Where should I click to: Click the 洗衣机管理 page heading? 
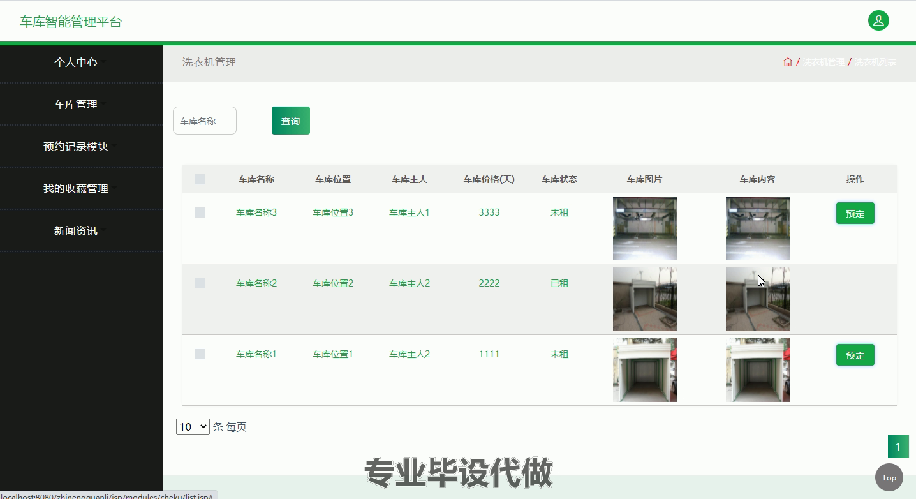[x=209, y=62]
